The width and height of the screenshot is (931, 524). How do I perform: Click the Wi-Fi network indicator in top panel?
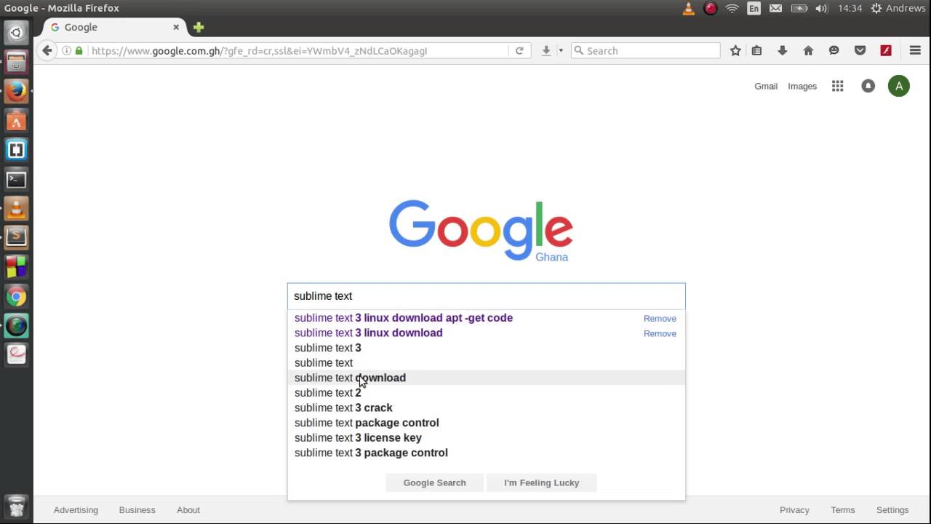(x=732, y=8)
